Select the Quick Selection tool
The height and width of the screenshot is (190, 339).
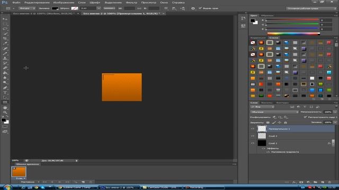click(5, 34)
